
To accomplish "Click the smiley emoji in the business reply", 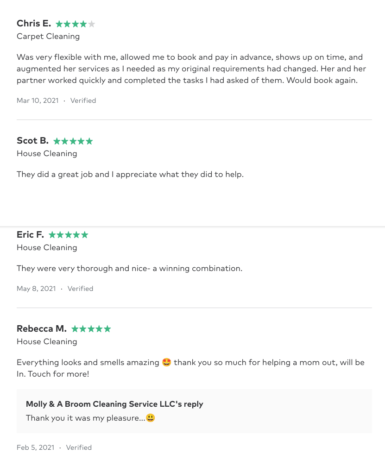I will pos(150,418).
